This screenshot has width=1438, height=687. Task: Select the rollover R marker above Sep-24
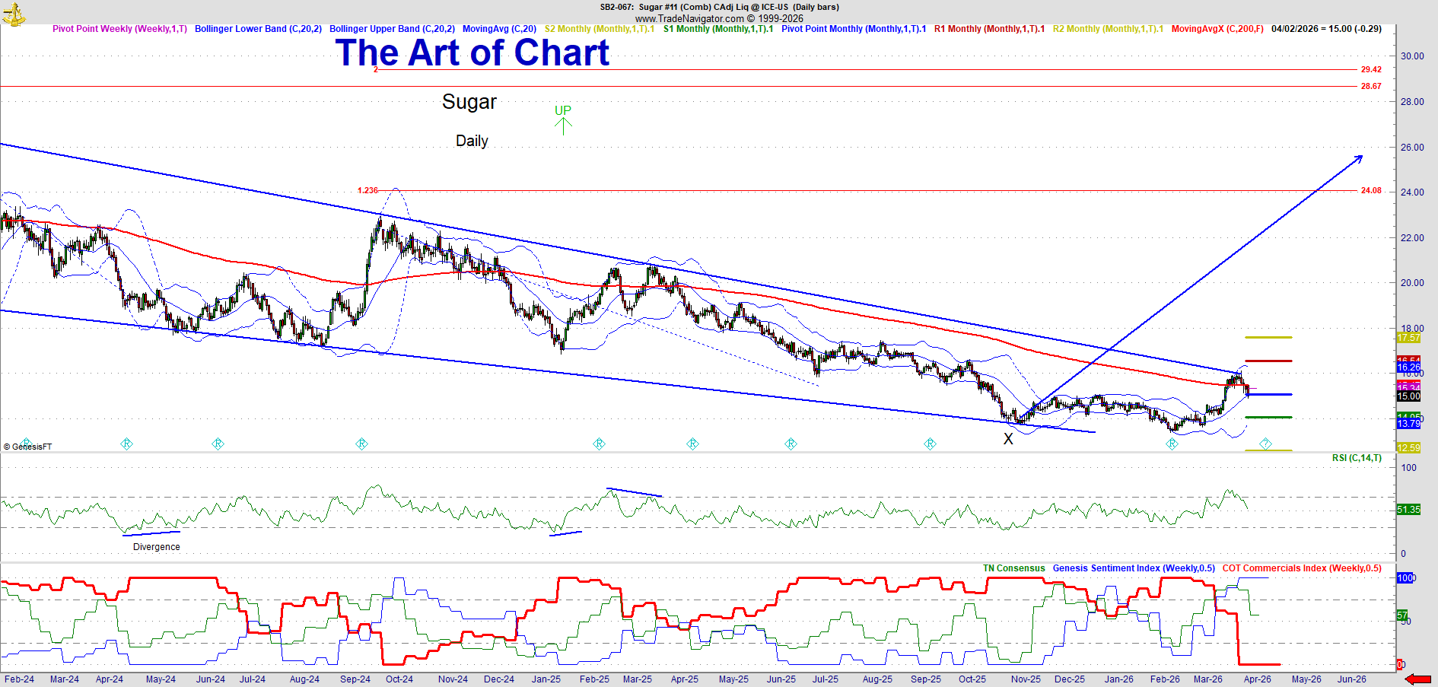coord(362,444)
